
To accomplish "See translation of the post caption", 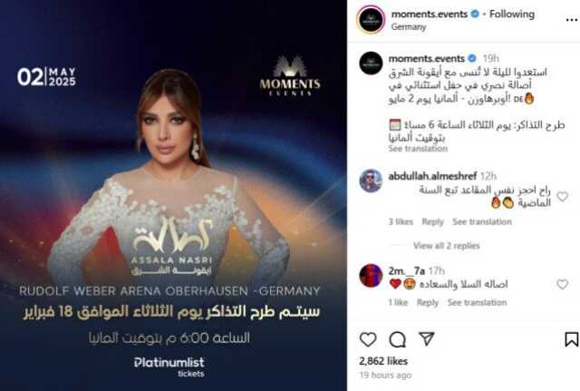I will [x=418, y=149].
